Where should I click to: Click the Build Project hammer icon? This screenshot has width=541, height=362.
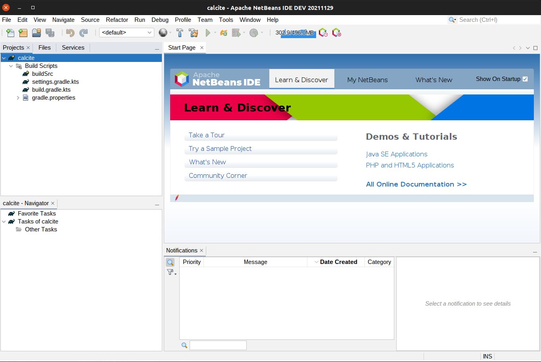(x=180, y=33)
